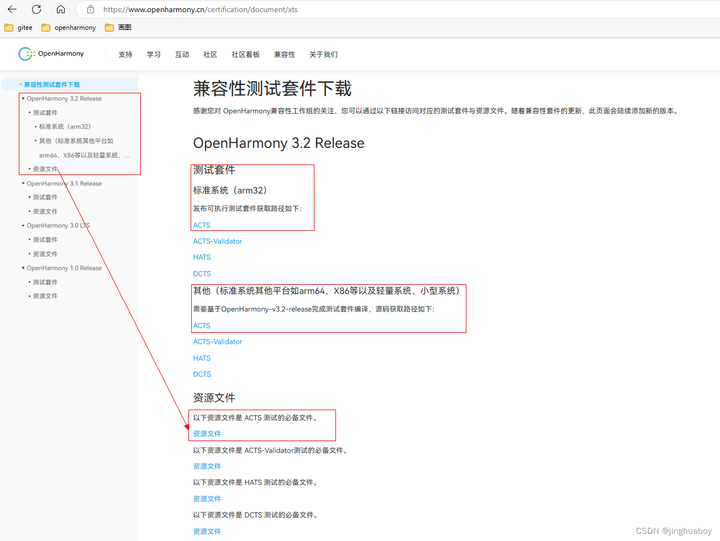
Task: Open 资源文件 link for ACTS 测试
Action: [207, 434]
